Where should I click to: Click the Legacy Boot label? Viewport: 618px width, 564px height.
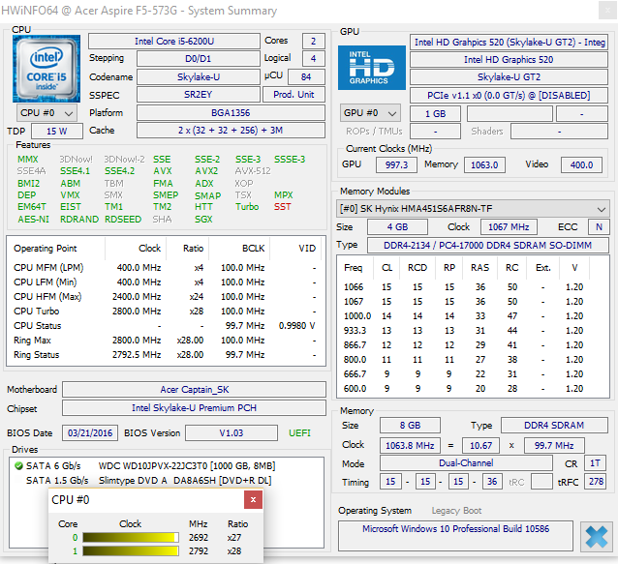456,511
